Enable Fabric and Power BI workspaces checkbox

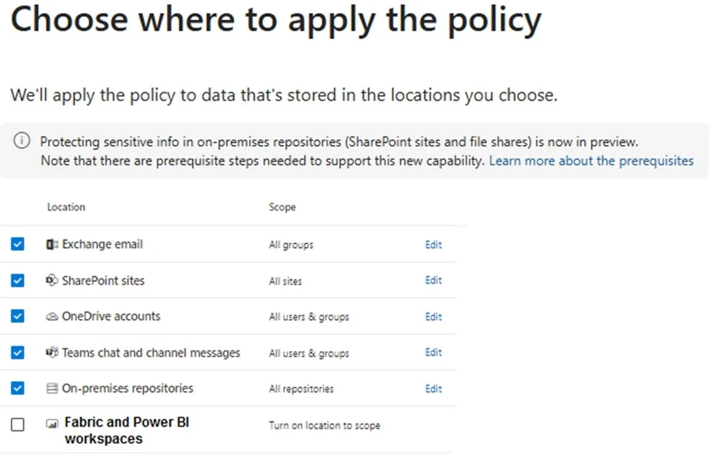[x=17, y=425]
